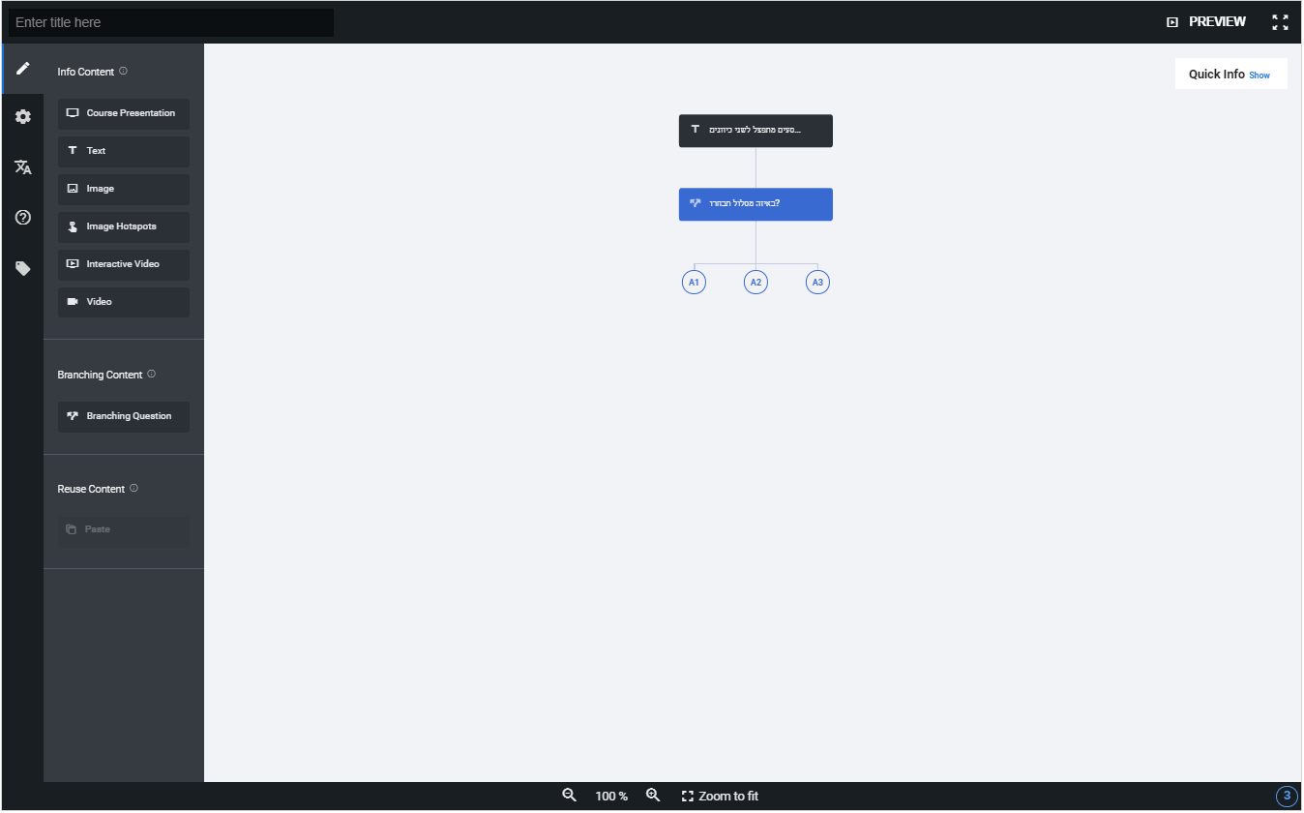Viewport: 1304px width, 813px height.
Task: Open the metadata tag icon tab
Action: pos(22,268)
